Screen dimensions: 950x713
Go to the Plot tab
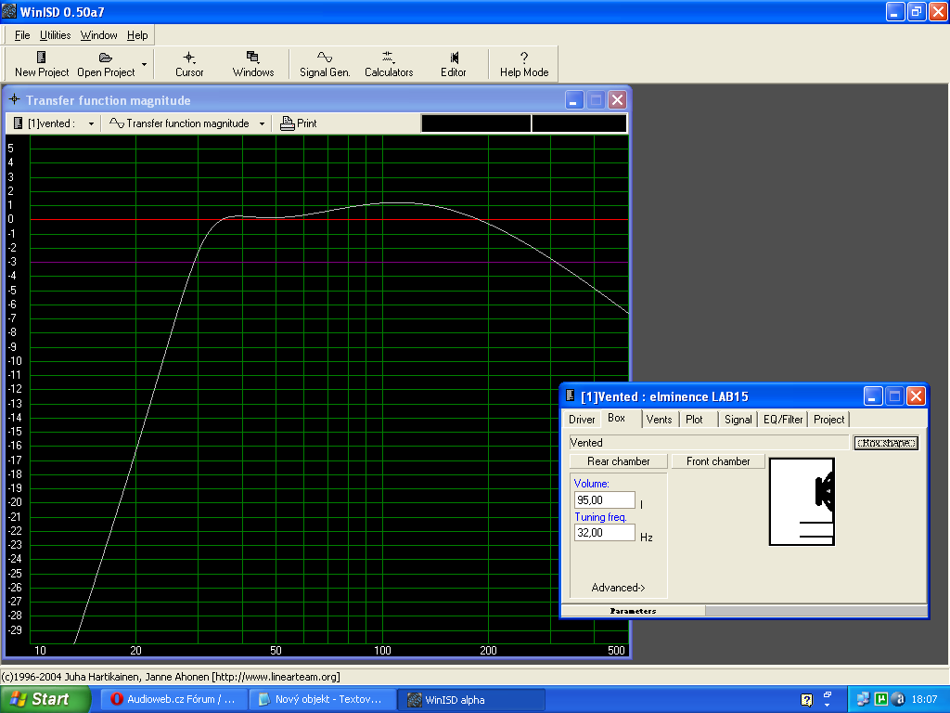click(x=694, y=420)
